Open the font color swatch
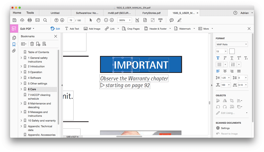 [232, 51]
